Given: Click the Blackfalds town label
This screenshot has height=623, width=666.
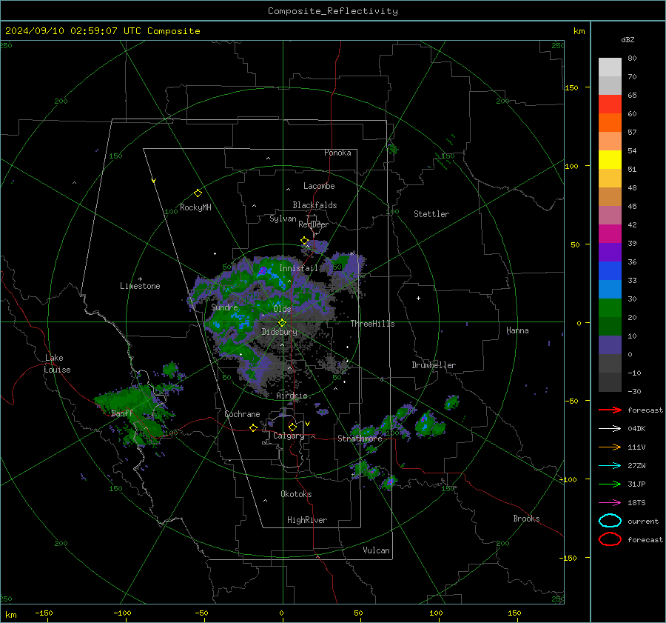Looking at the screenshot, I should pyautogui.click(x=314, y=205).
